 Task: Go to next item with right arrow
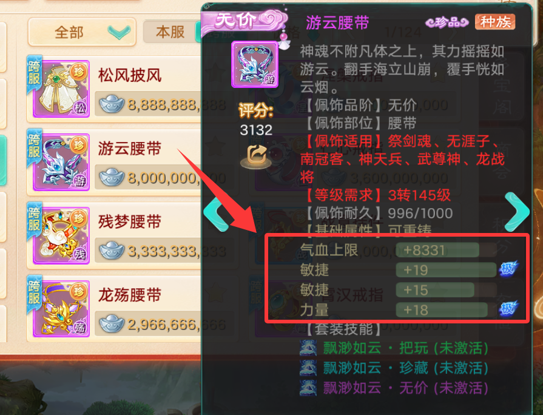click(517, 212)
